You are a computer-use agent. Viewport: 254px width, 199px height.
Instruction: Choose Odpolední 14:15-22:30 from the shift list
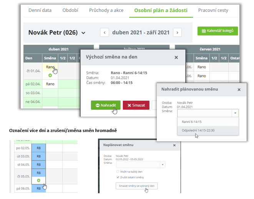[208, 130]
